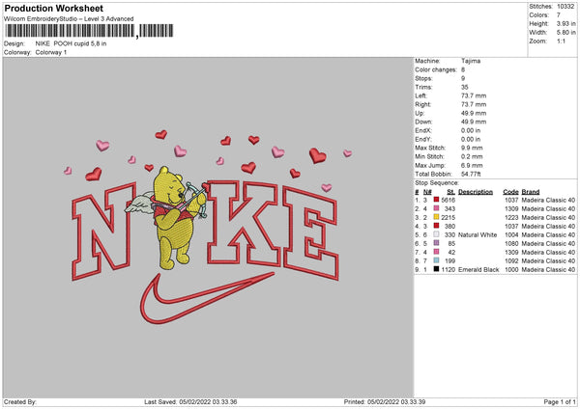Choose the purple swatch with 85 stitches

pyautogui.click(x=437, y=243)
